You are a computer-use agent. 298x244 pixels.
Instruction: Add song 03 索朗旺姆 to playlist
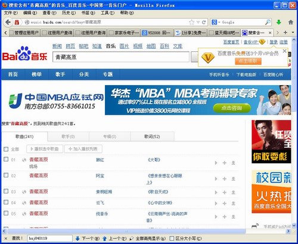click(x=225, y=192)
